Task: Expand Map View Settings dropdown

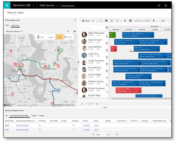Action: click(x=14, y=31)
